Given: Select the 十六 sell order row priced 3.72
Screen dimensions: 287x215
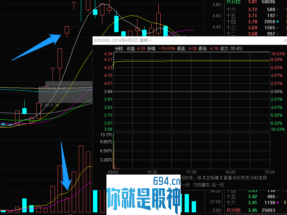Looking at the screenshot, I should coord(253,9).
